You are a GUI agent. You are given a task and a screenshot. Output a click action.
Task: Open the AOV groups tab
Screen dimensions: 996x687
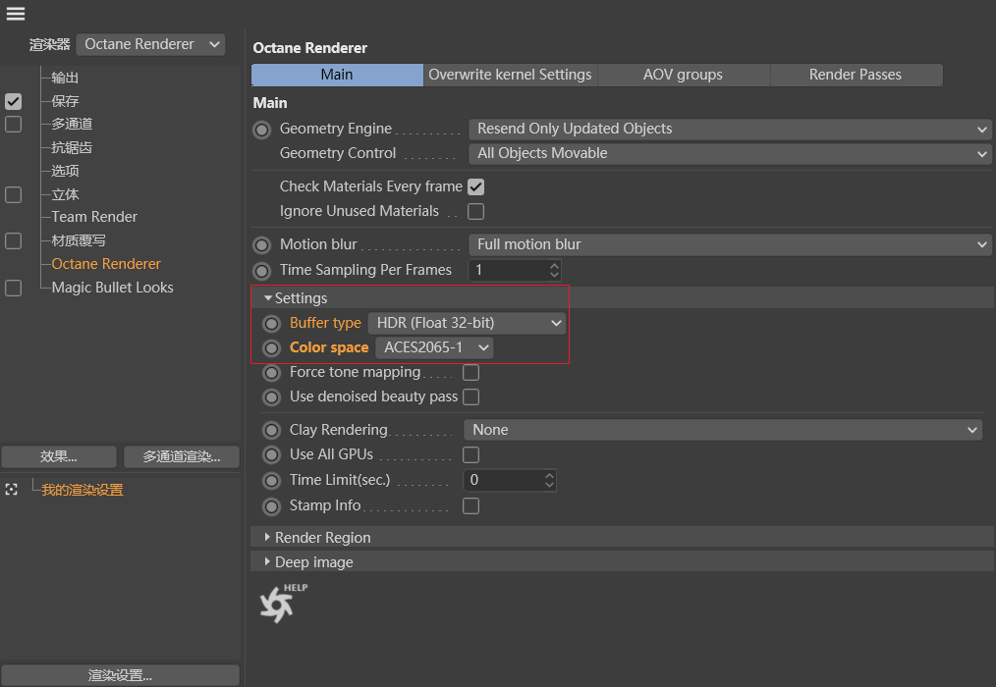pos(684,75)
